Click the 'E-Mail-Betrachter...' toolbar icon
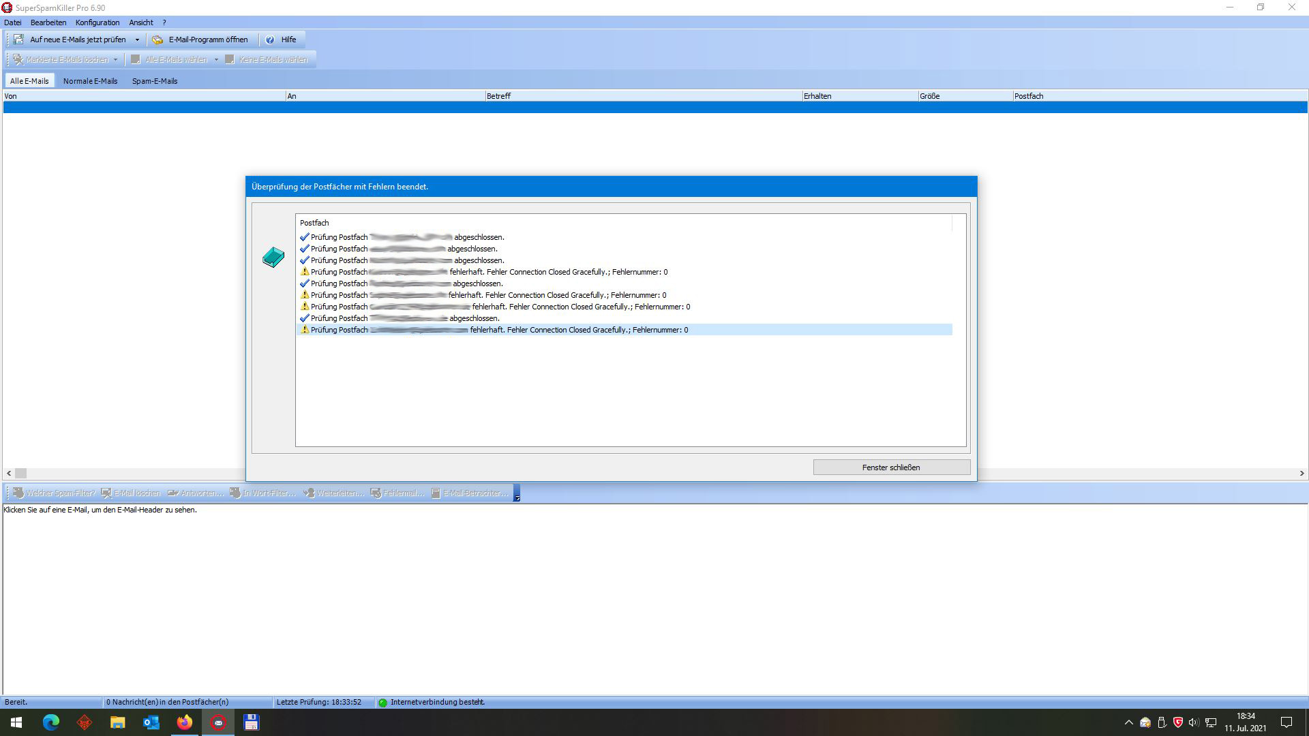The image size is (1309, 736). coord(436,493)
